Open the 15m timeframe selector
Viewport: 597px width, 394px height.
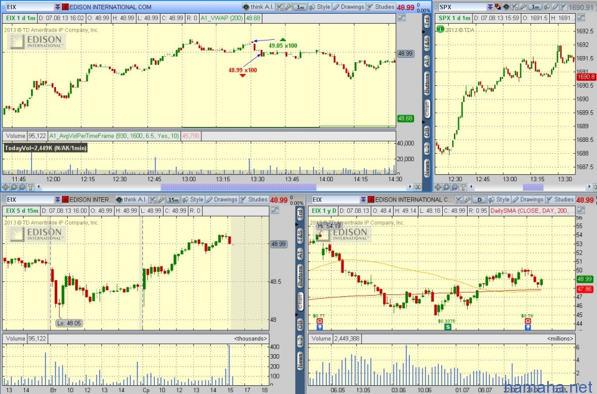174,200
